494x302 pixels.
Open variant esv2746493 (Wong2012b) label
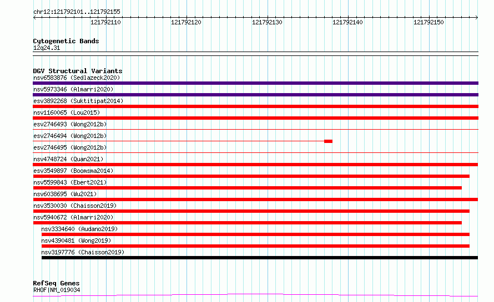tap(70, 124)
